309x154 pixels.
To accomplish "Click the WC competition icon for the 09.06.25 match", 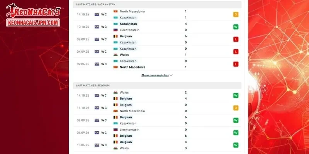I will tap(97, 64).
